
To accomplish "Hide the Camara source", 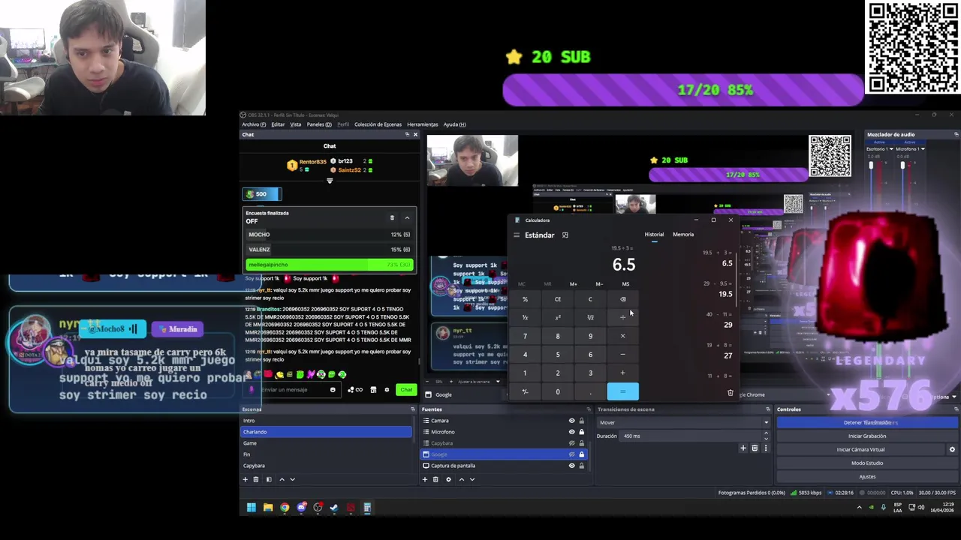I will click(x=571, y=421).
